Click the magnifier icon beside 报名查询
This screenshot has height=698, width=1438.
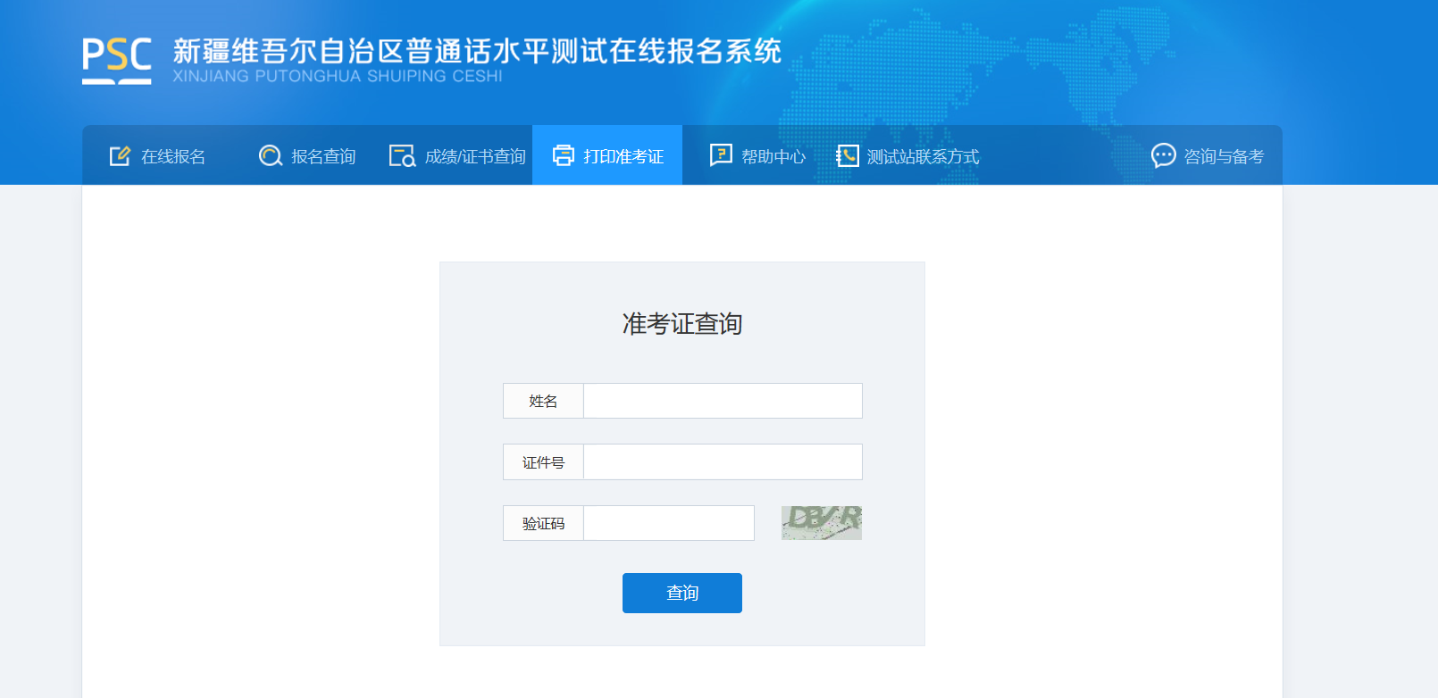click(271, 156)
